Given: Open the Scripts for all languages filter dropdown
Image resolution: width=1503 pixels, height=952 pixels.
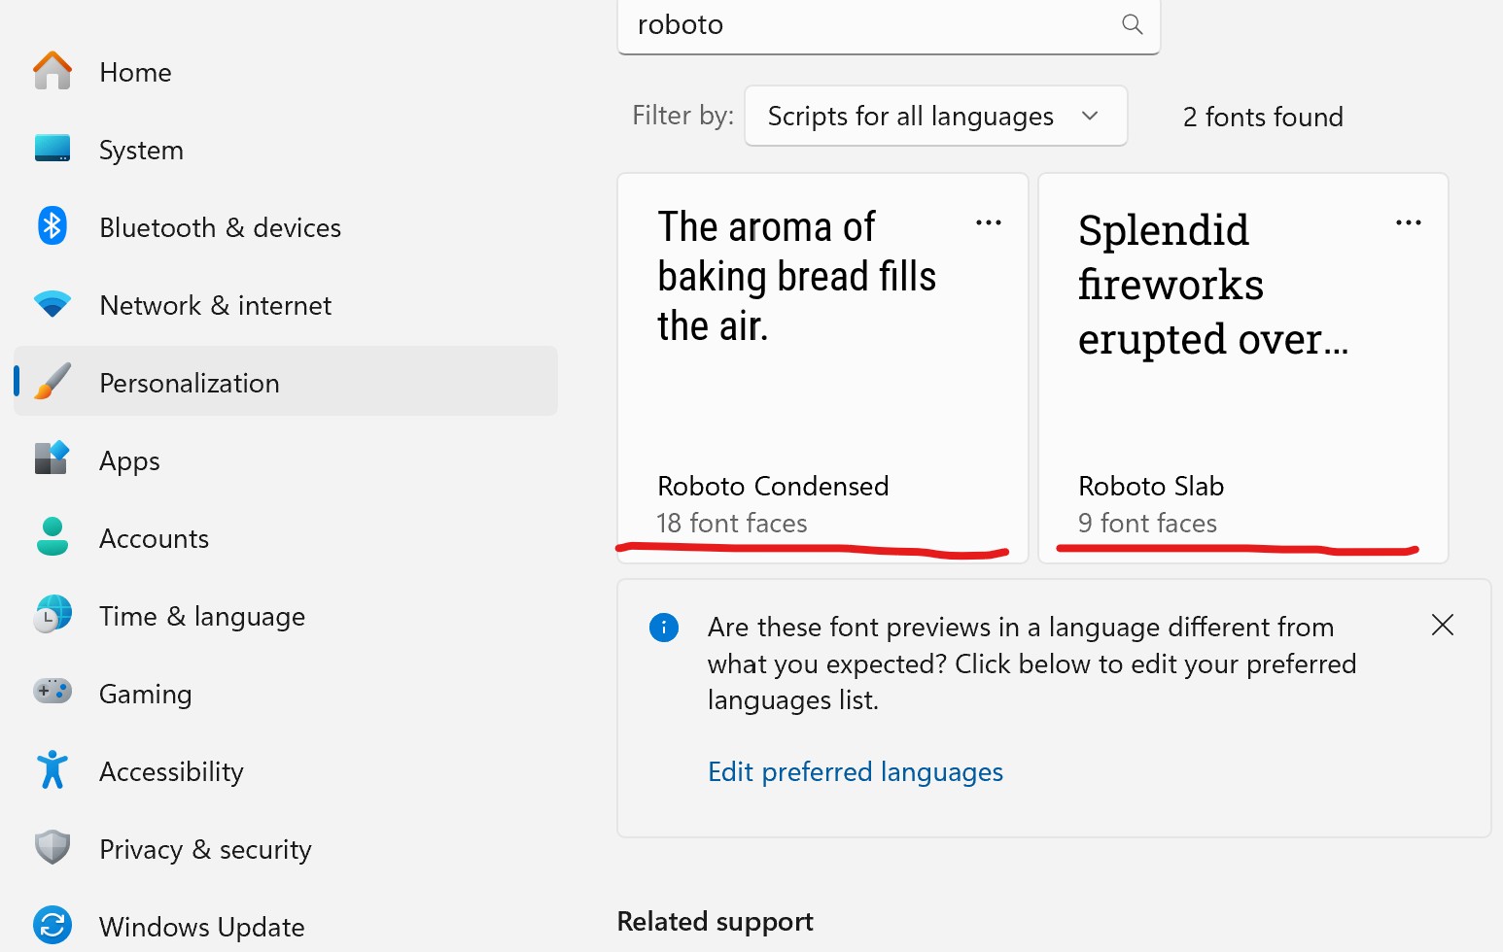Looking at the screenshot, I should click(934, 116).
